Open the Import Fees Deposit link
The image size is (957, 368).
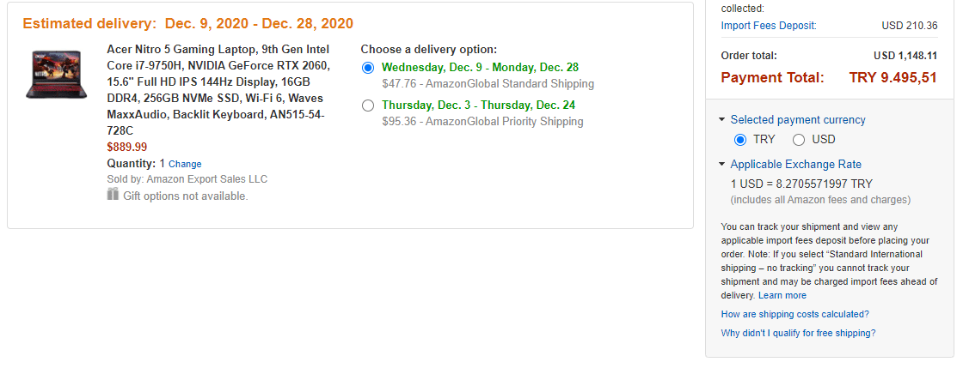(x=768, y=26)
